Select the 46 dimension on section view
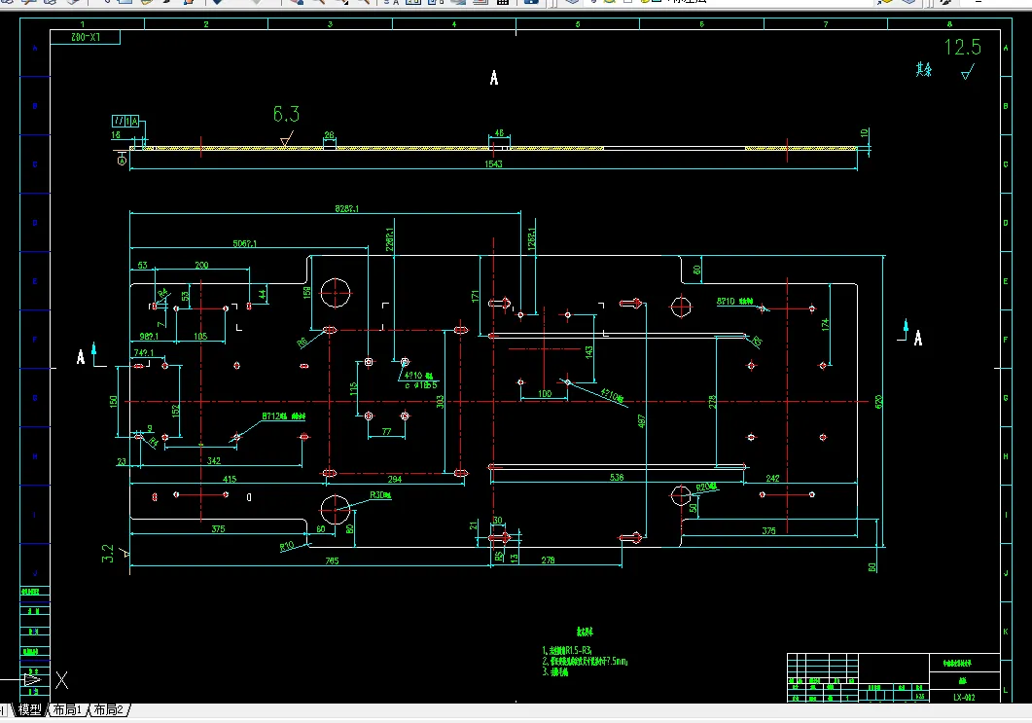This screenshot has width=1032, height=723. pyautogui.click(x=499, y=133)
